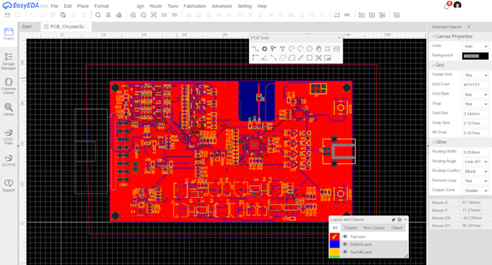Open the Copper Zone visibility dropdown
Image resolution: width=492 pixels, height=265 pixels.
click(x=475, y=191)
